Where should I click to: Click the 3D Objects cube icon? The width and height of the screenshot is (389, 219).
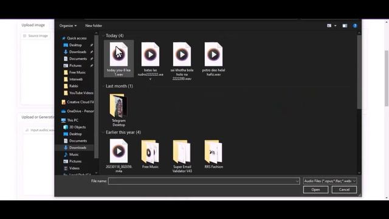66,127
